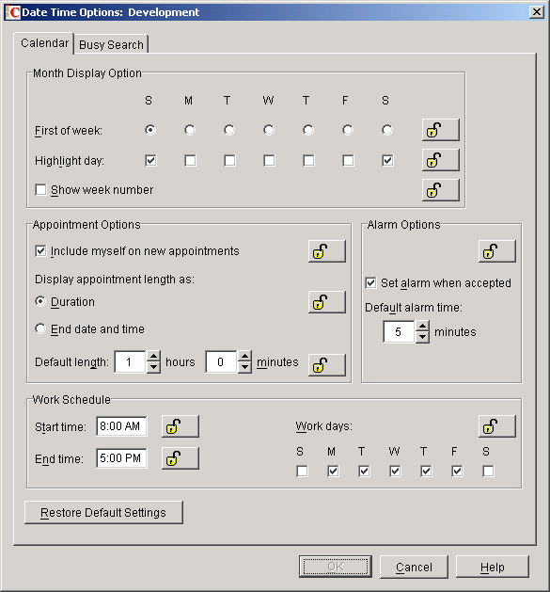550x592 pixels.
Task: Uncheck Saturday highlight day checkbox
Action: 387,160
